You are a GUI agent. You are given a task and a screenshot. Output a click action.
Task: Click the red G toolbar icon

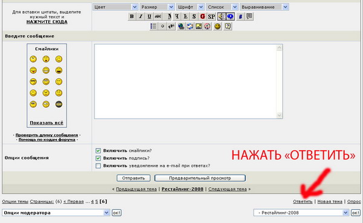point(203,16)
